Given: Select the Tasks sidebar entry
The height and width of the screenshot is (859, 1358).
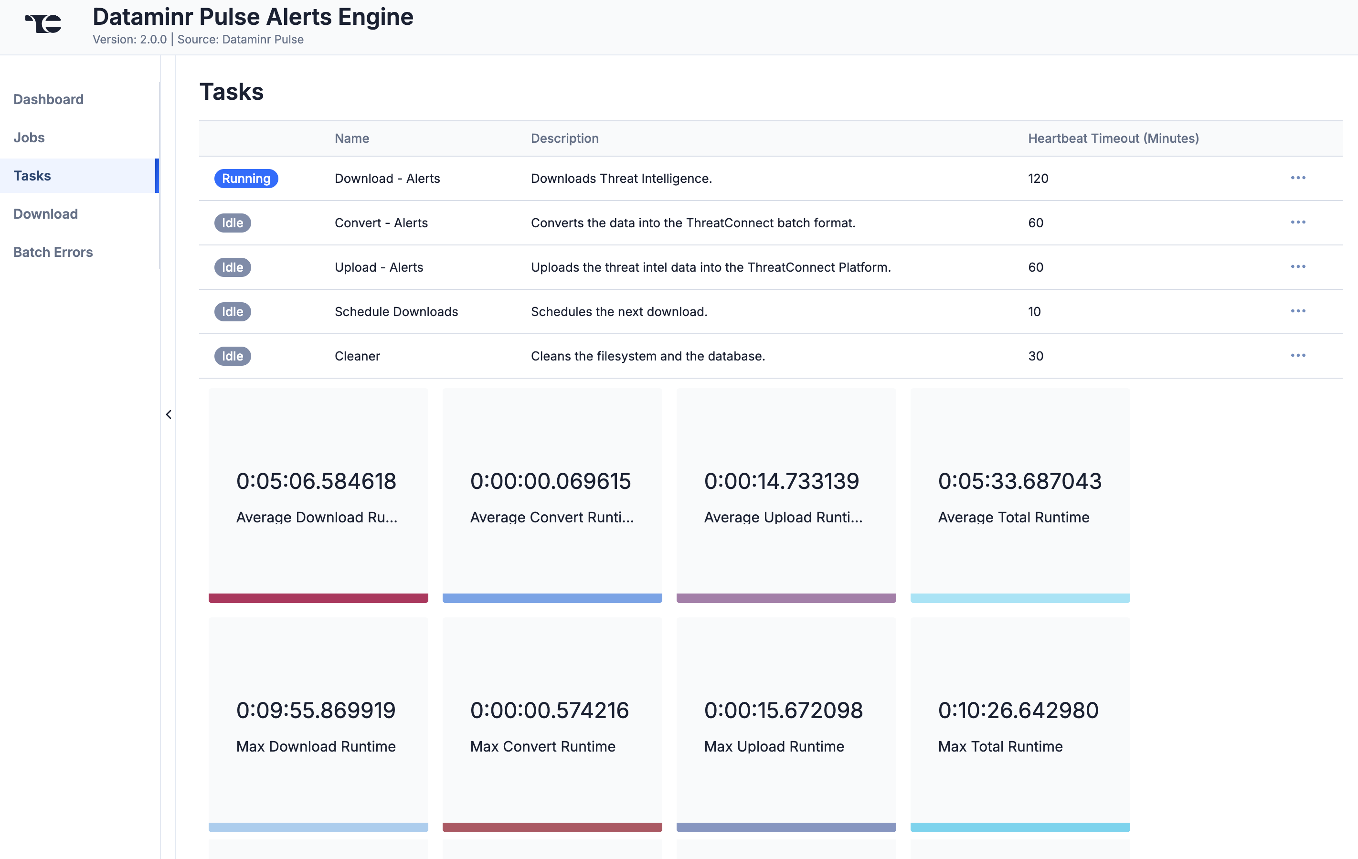Looking at the screenshot, I should coord(32,175).
